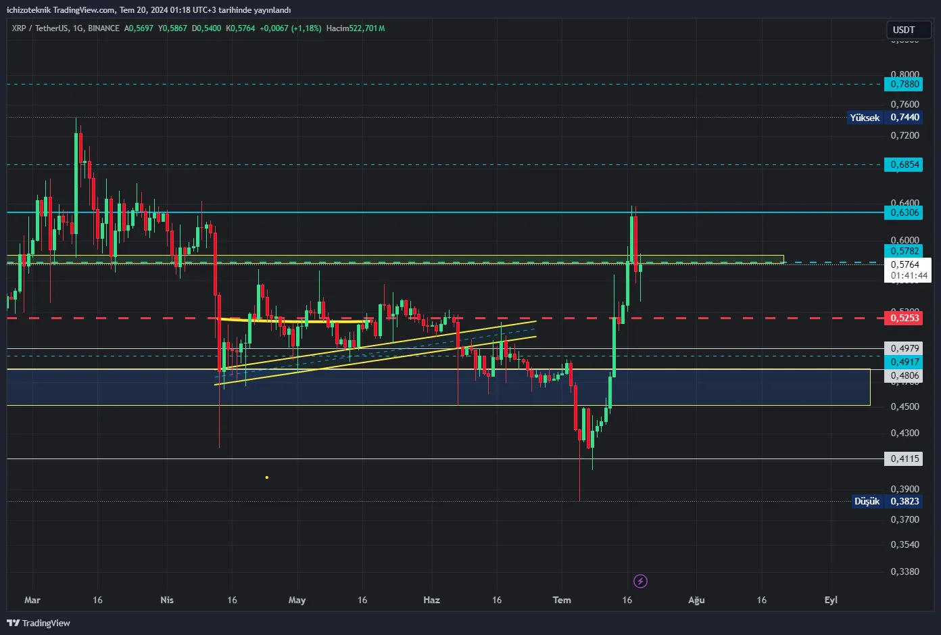The width and height of the screenshot is (941, 635).
Task: Click the 0,5782 price label
Action: pos(903,251)
